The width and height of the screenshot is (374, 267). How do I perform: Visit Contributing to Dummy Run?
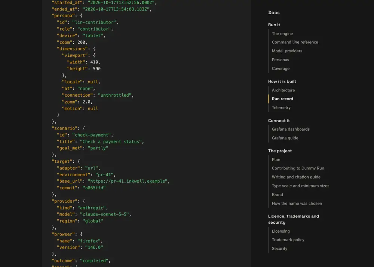[298, 168]
